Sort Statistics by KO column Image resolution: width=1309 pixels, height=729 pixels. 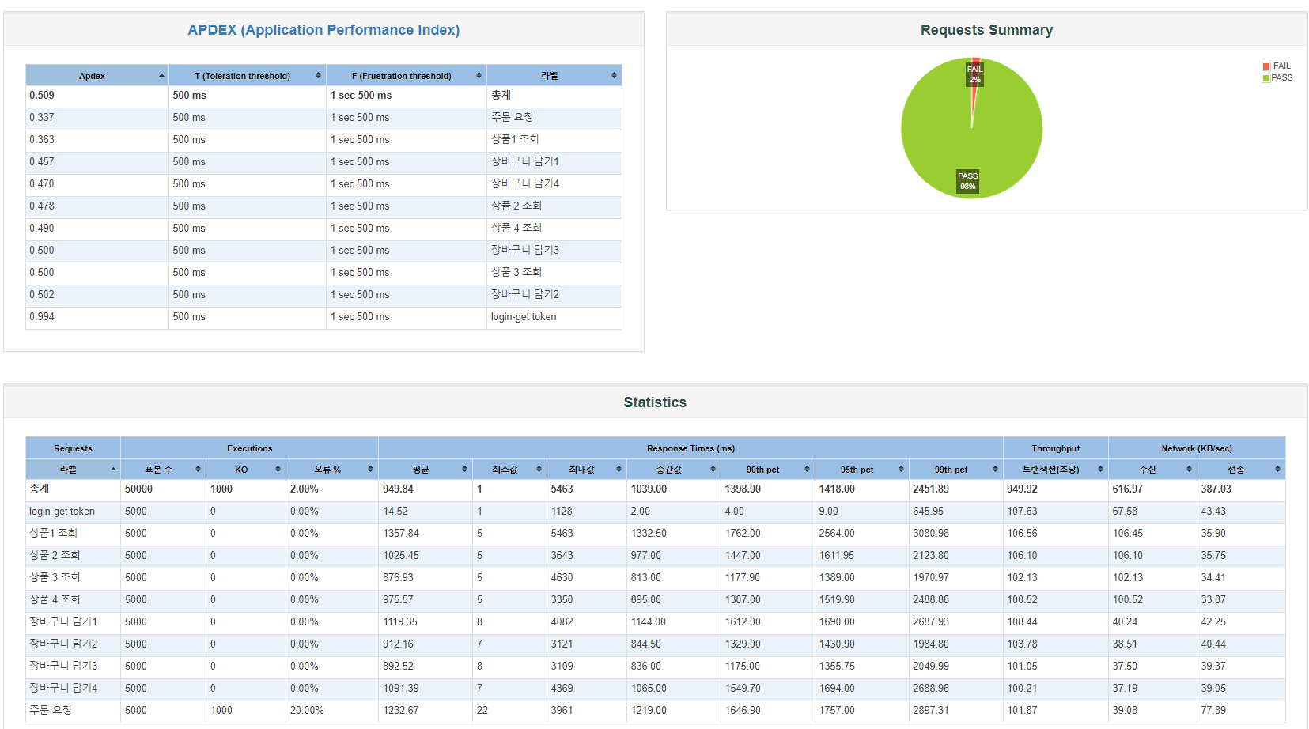tap(245, 470)
